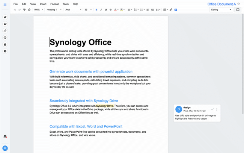The image size is (244, 153).
Task: Toggle underline formatting
Action: (x=106, y=10)
